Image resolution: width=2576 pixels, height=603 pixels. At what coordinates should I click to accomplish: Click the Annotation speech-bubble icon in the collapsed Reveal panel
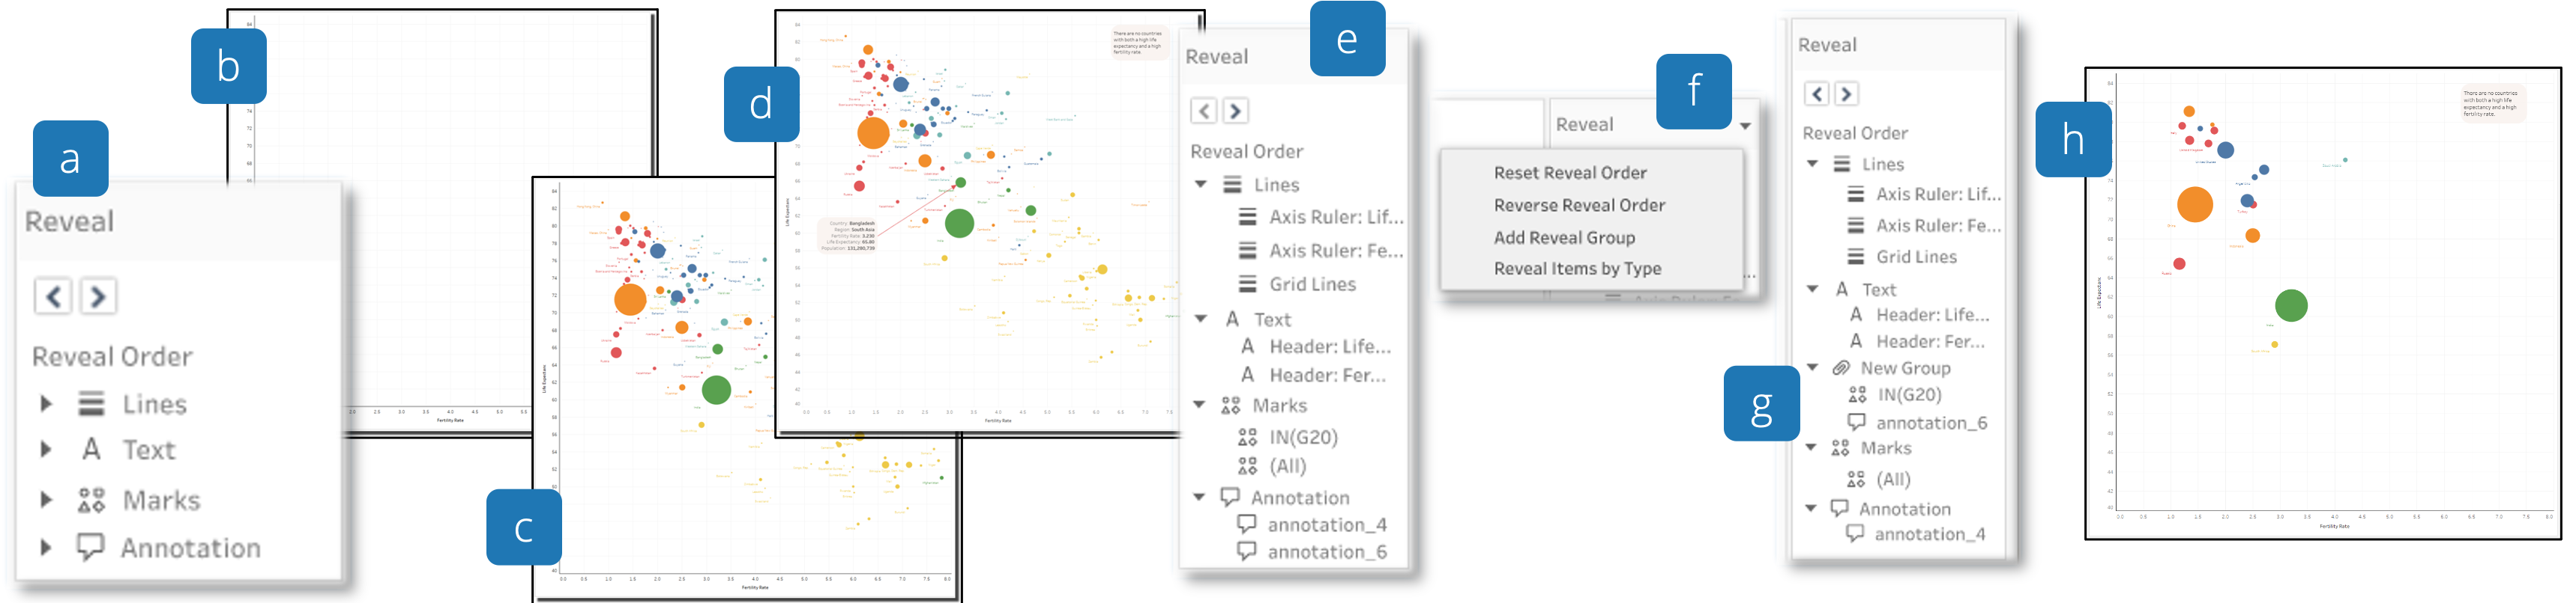click(91, 547)
